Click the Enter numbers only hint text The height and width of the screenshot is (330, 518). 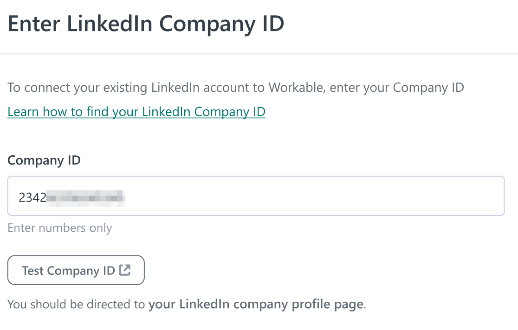(60, 228)
